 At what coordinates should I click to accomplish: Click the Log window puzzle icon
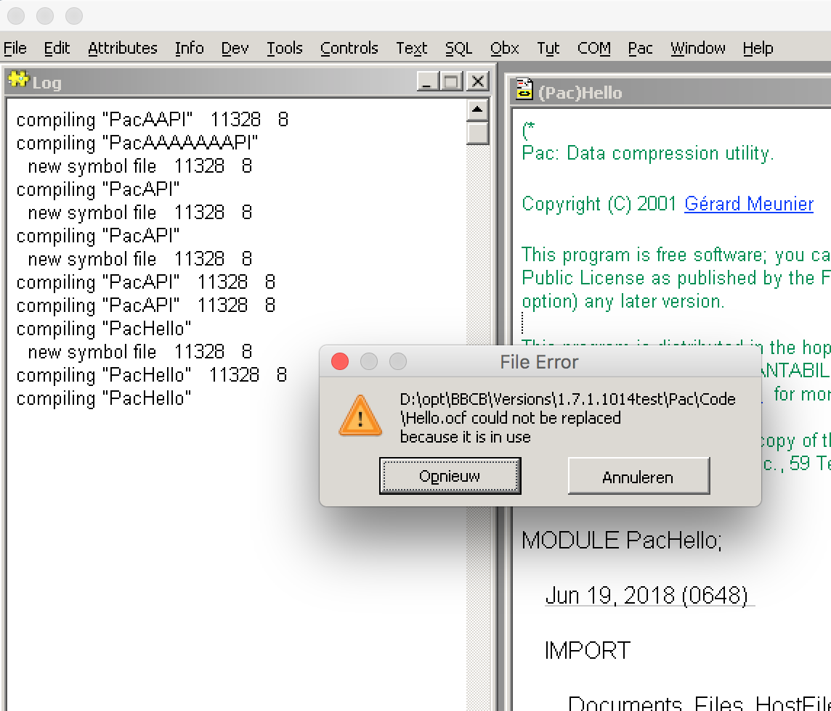pyautogui.click(x=17, y=81)
